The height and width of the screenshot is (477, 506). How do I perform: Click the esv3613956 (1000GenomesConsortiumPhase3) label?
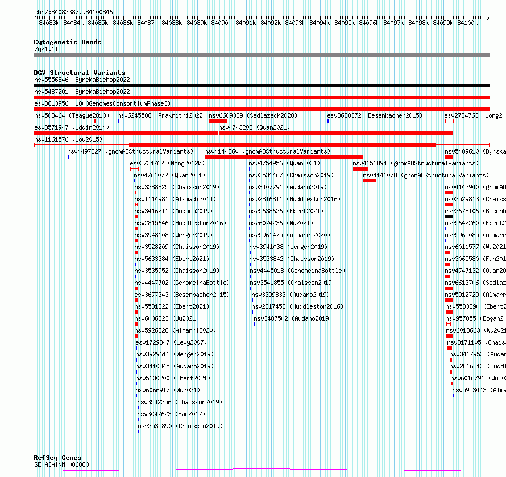click(x=102, y=103)
